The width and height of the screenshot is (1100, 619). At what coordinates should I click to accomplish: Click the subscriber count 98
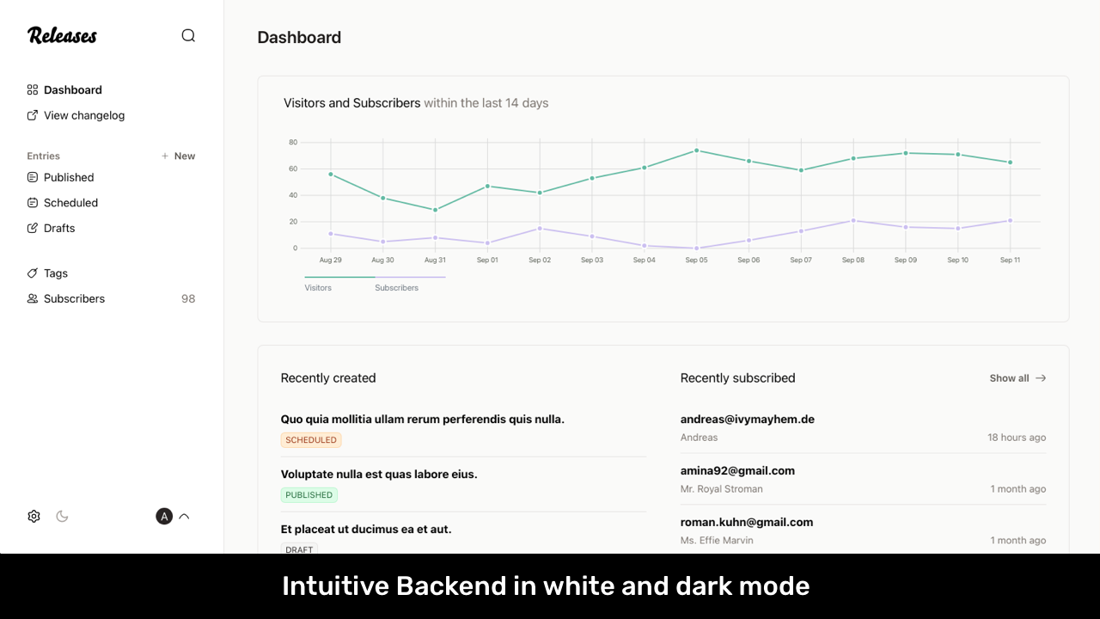pyautogui.click(x=188, y=298)
